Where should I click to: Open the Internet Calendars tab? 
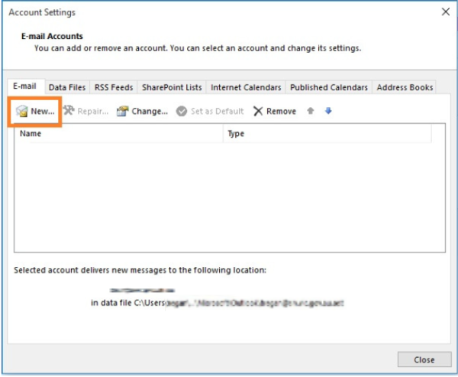[246, 88]
